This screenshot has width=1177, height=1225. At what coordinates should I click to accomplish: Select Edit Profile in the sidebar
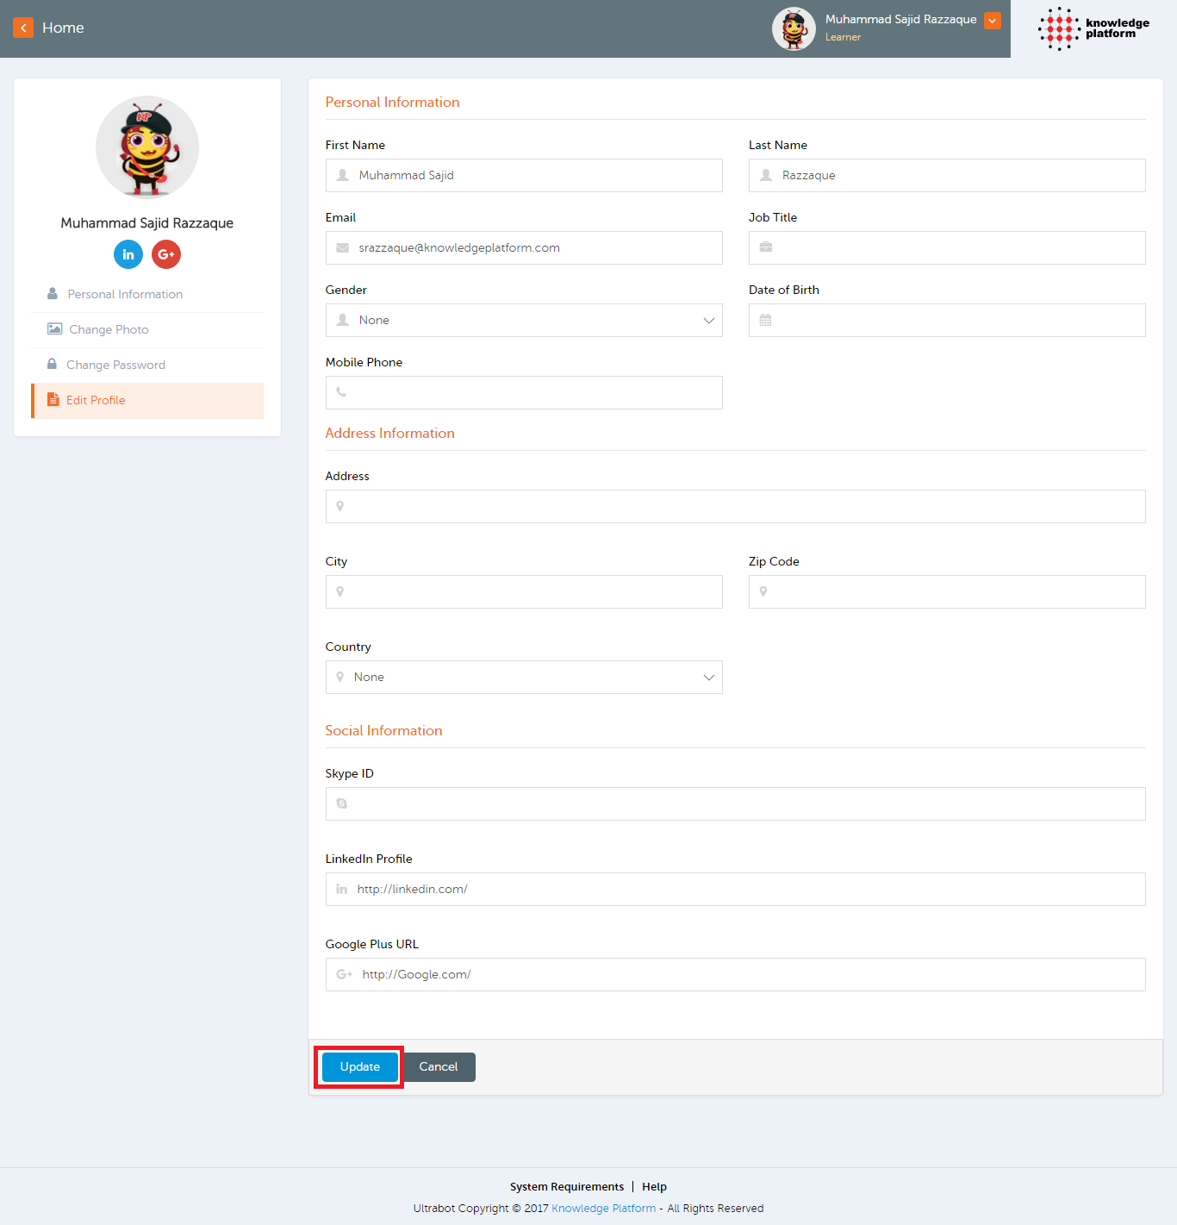(x=96, y=401)
